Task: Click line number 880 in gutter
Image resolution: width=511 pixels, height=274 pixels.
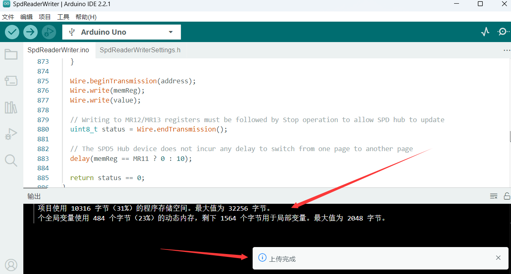Action: [x=43, y=129]
